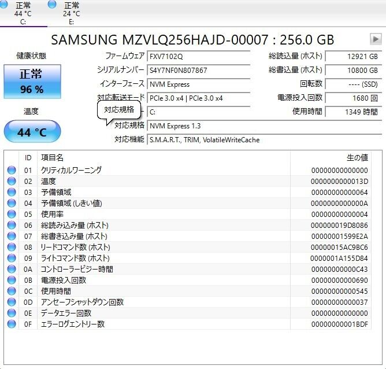
Task: Select the C: drive status icon
Action: pyautogui.click(x=3, y=5)
